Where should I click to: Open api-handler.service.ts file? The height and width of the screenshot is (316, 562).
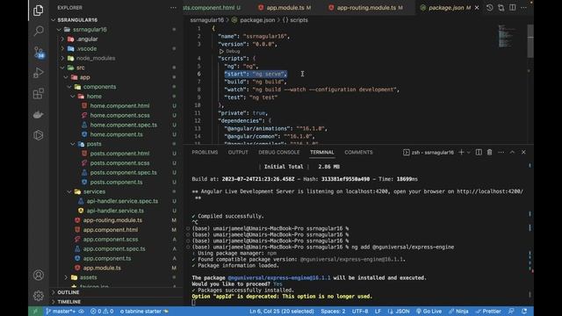click(x=115, y=211)
